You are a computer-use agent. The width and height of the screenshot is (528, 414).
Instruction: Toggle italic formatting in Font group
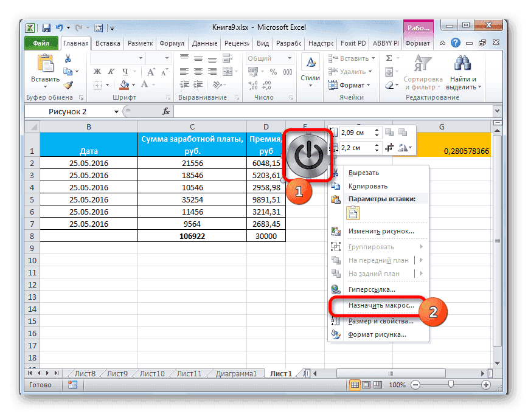(x=111, y=72)
